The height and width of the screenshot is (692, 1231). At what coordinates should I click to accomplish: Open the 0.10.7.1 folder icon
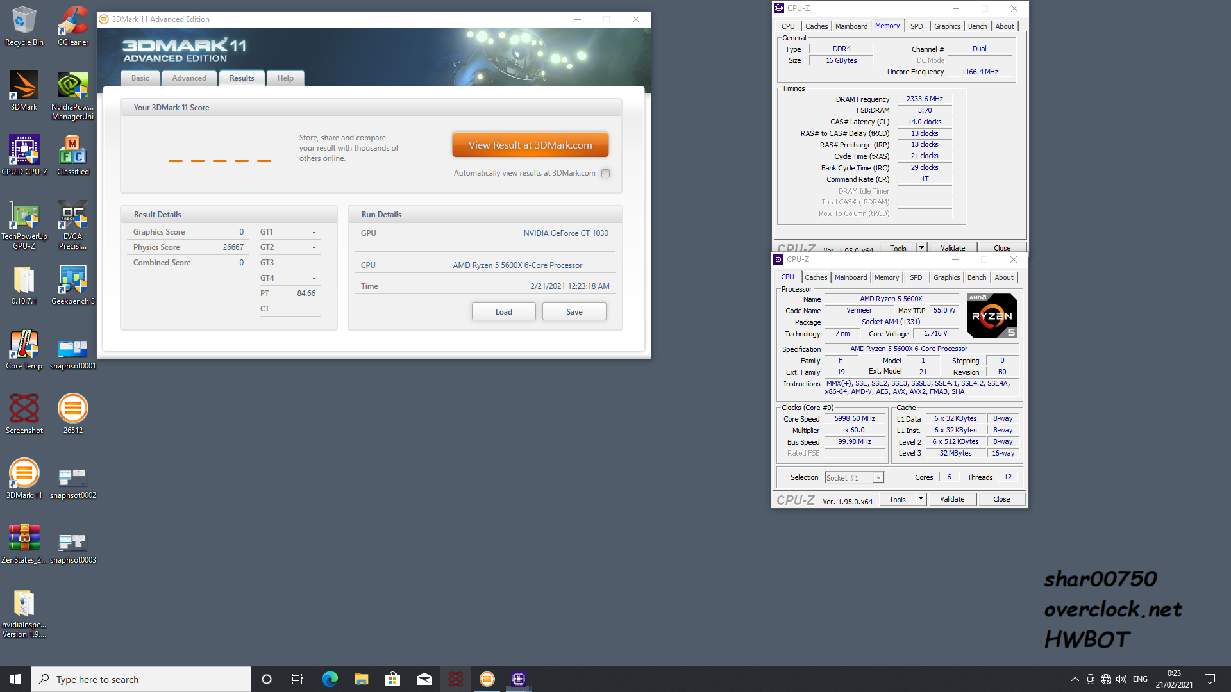(x=24, y=285)
